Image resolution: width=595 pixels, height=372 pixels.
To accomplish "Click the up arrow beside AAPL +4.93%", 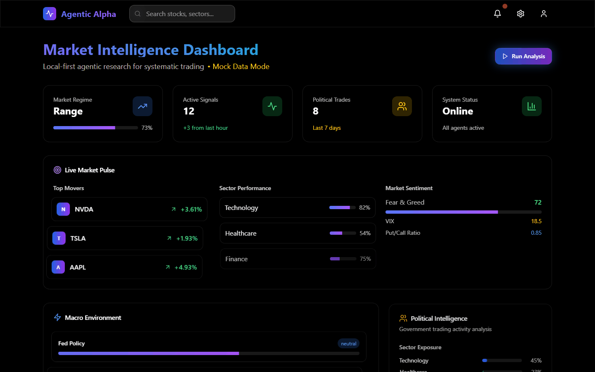I will (168, 267).
